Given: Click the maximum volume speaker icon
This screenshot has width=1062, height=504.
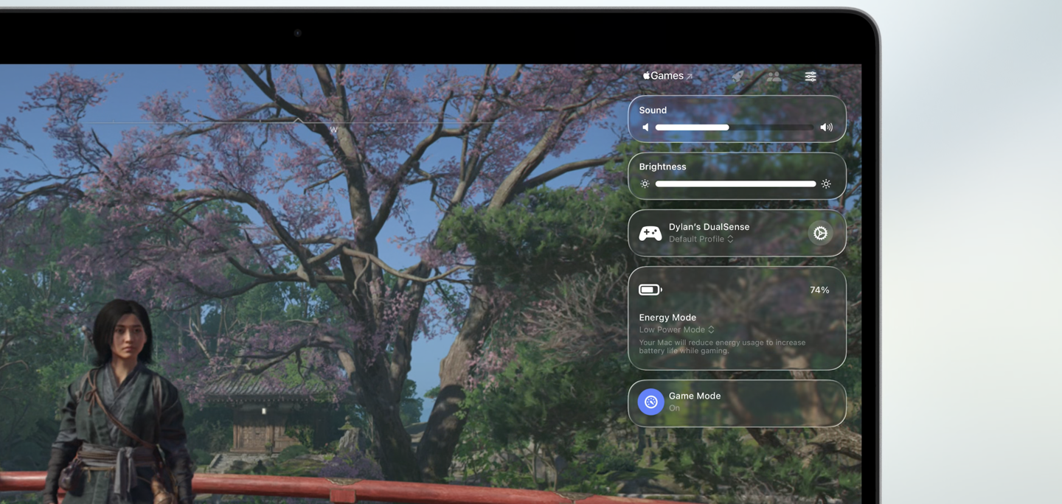Looking at the screenshot, I should pos(826,127).
